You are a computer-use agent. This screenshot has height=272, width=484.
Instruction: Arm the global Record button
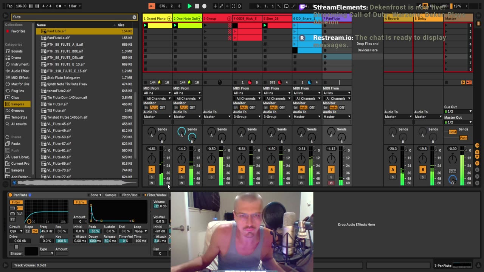point(205,6)
